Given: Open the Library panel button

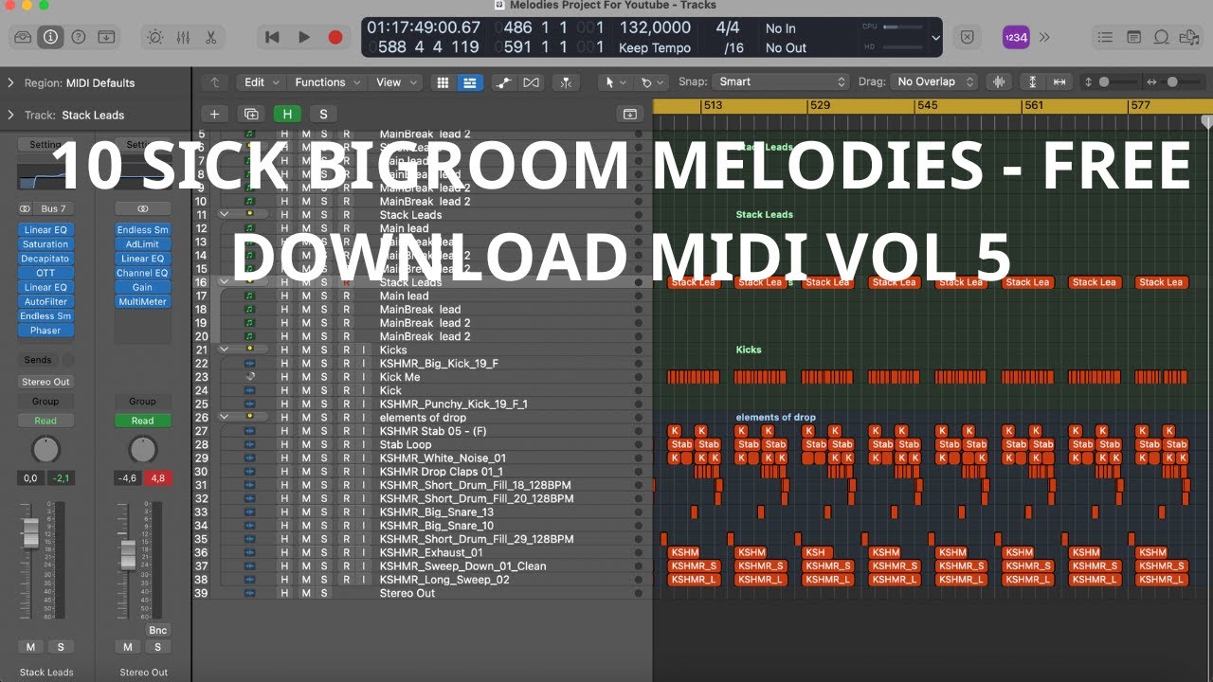Looking at the screenshot, I should point(24,37).
